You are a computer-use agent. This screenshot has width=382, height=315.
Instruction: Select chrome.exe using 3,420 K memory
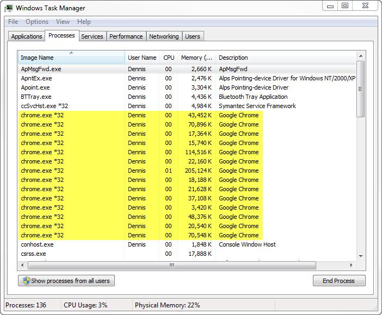point(187,207)
